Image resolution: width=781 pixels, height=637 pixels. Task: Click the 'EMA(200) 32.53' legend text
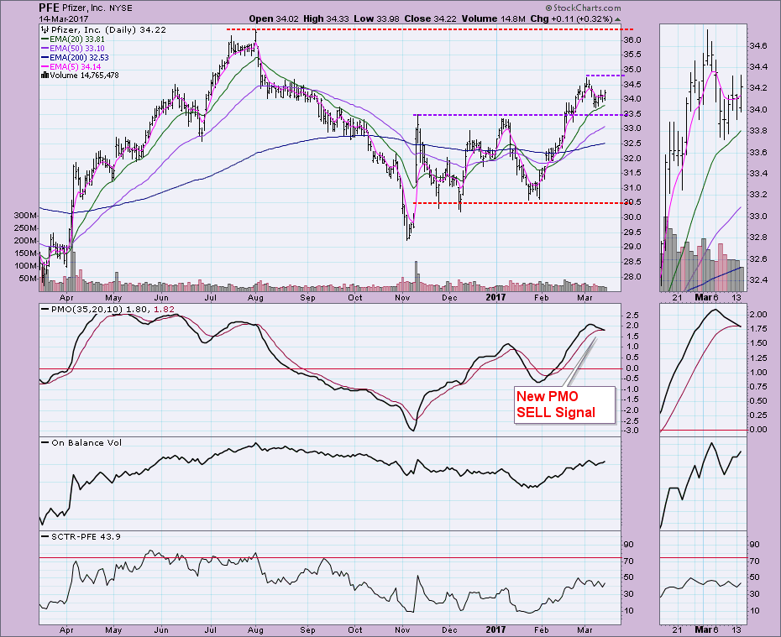[79, 58]
